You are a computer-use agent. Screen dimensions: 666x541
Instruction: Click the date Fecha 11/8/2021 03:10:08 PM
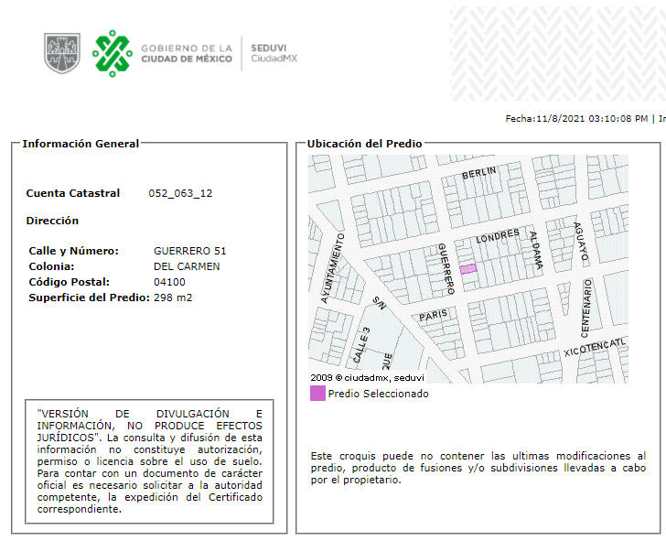pyautogui.click(x=576, y=119)
